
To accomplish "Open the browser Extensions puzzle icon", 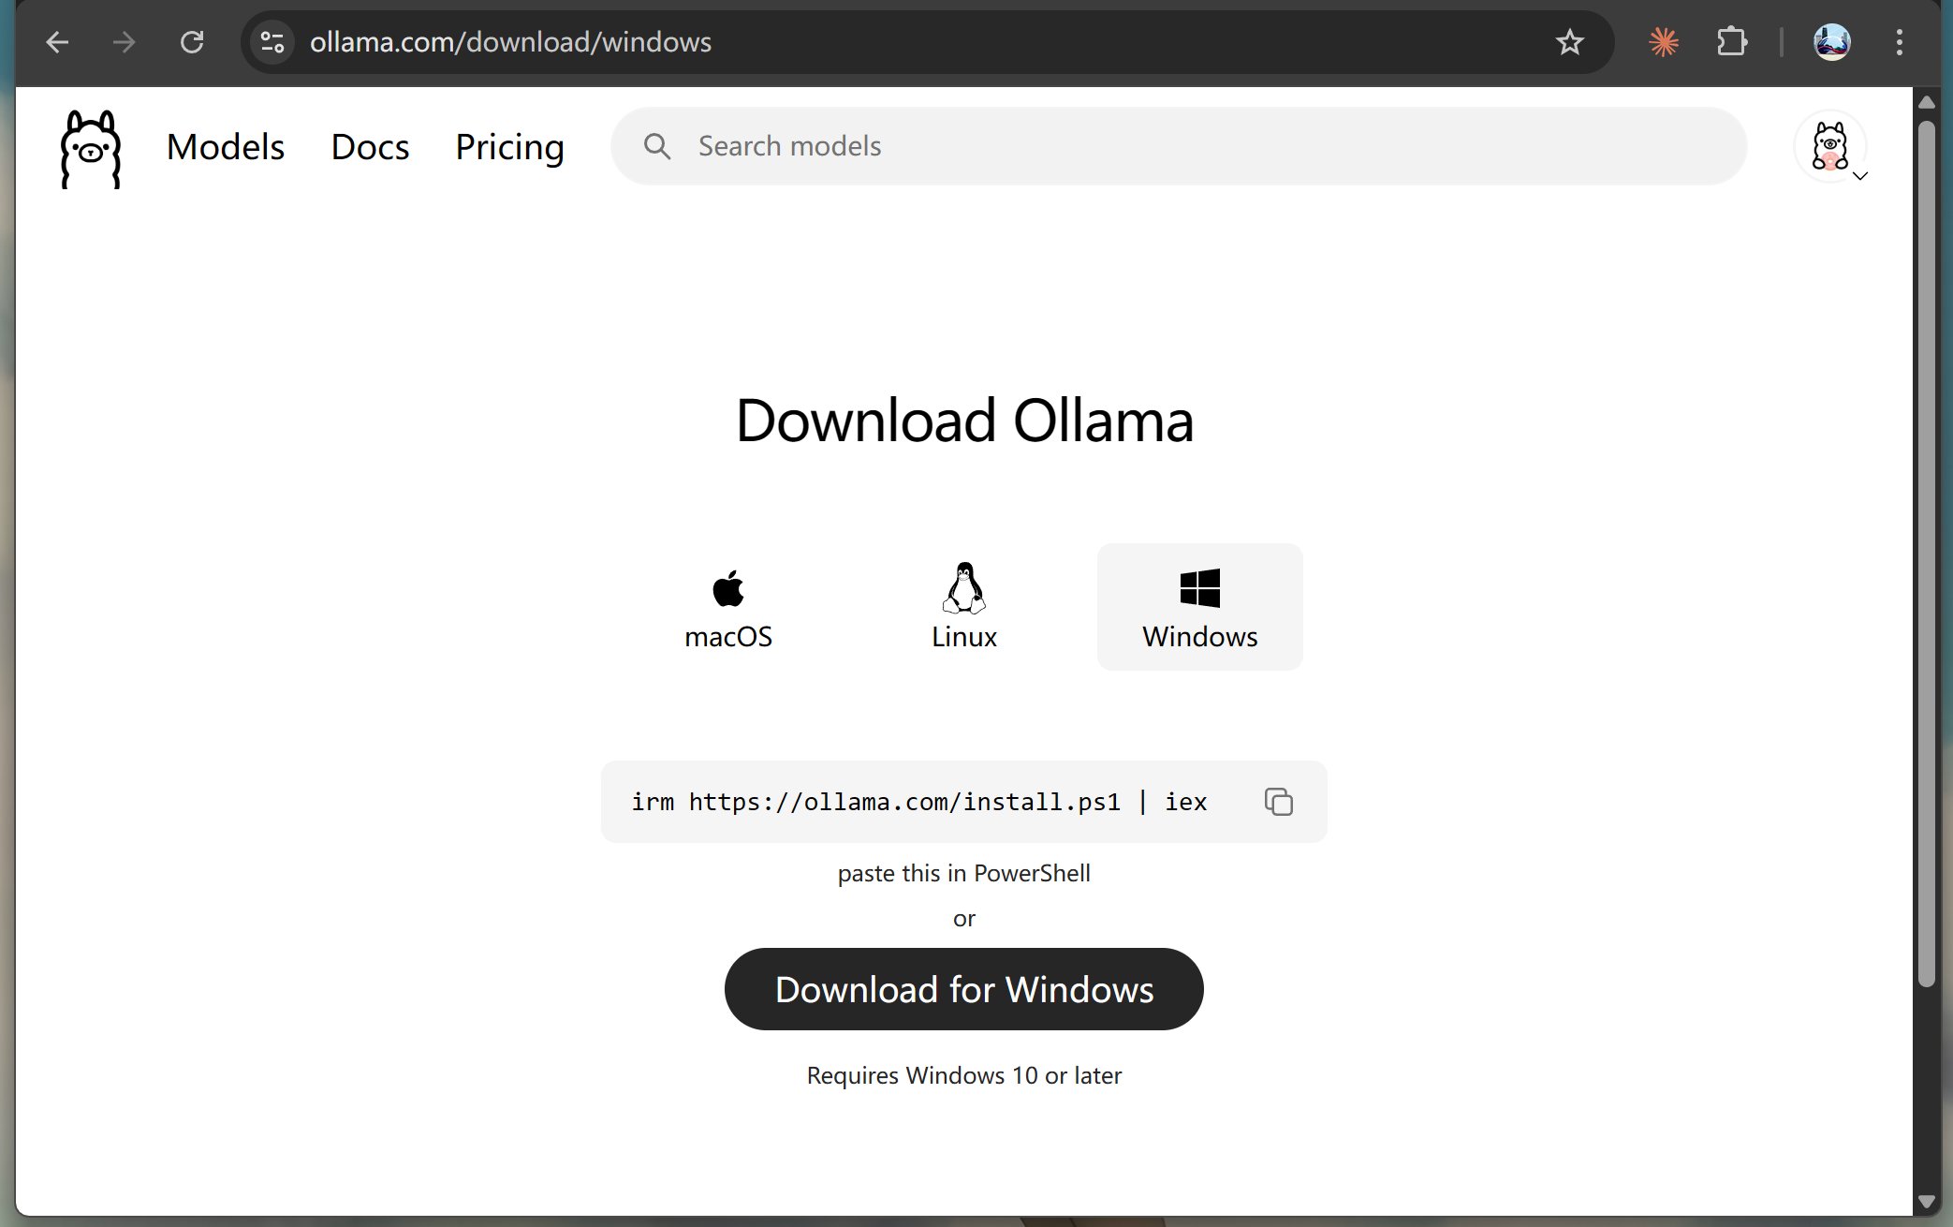I will coord(1731,42).
